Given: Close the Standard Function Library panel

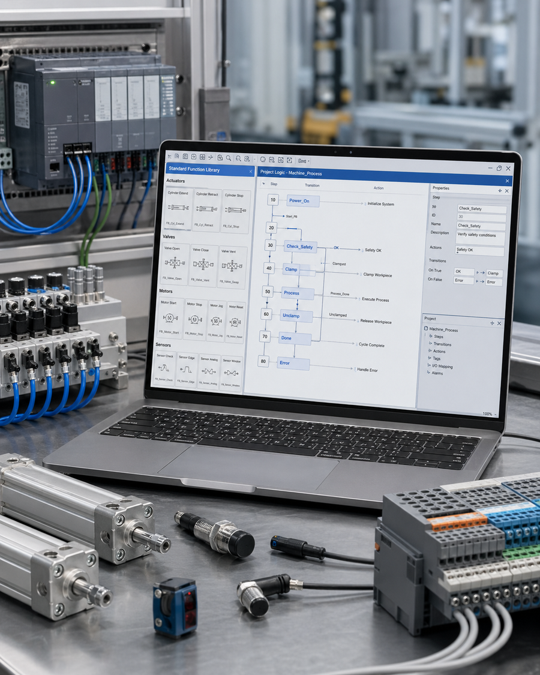Looking at the screenshot, I should click(251, 172).
